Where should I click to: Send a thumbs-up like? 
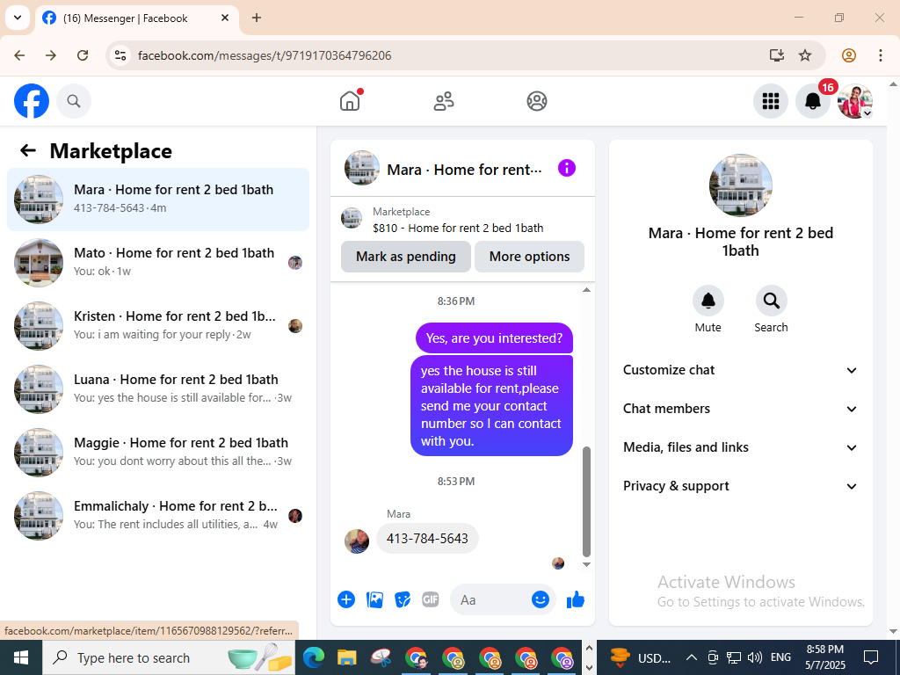click(x=575, y=599)
